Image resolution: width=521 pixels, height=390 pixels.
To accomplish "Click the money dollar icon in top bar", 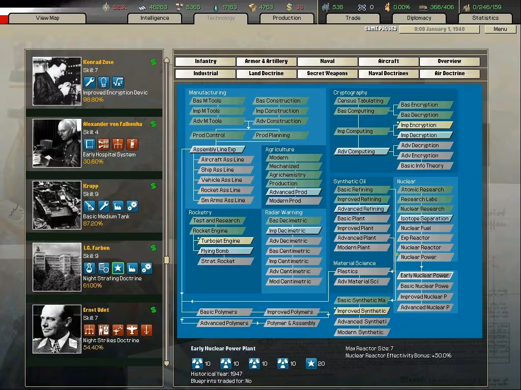I will click(x=289, y=7).
